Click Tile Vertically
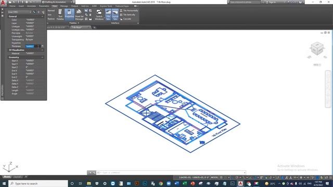This screenshot has height=187, width=333. tap(127, 15)
